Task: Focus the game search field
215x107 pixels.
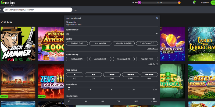Action: click(x=38, y=10)
